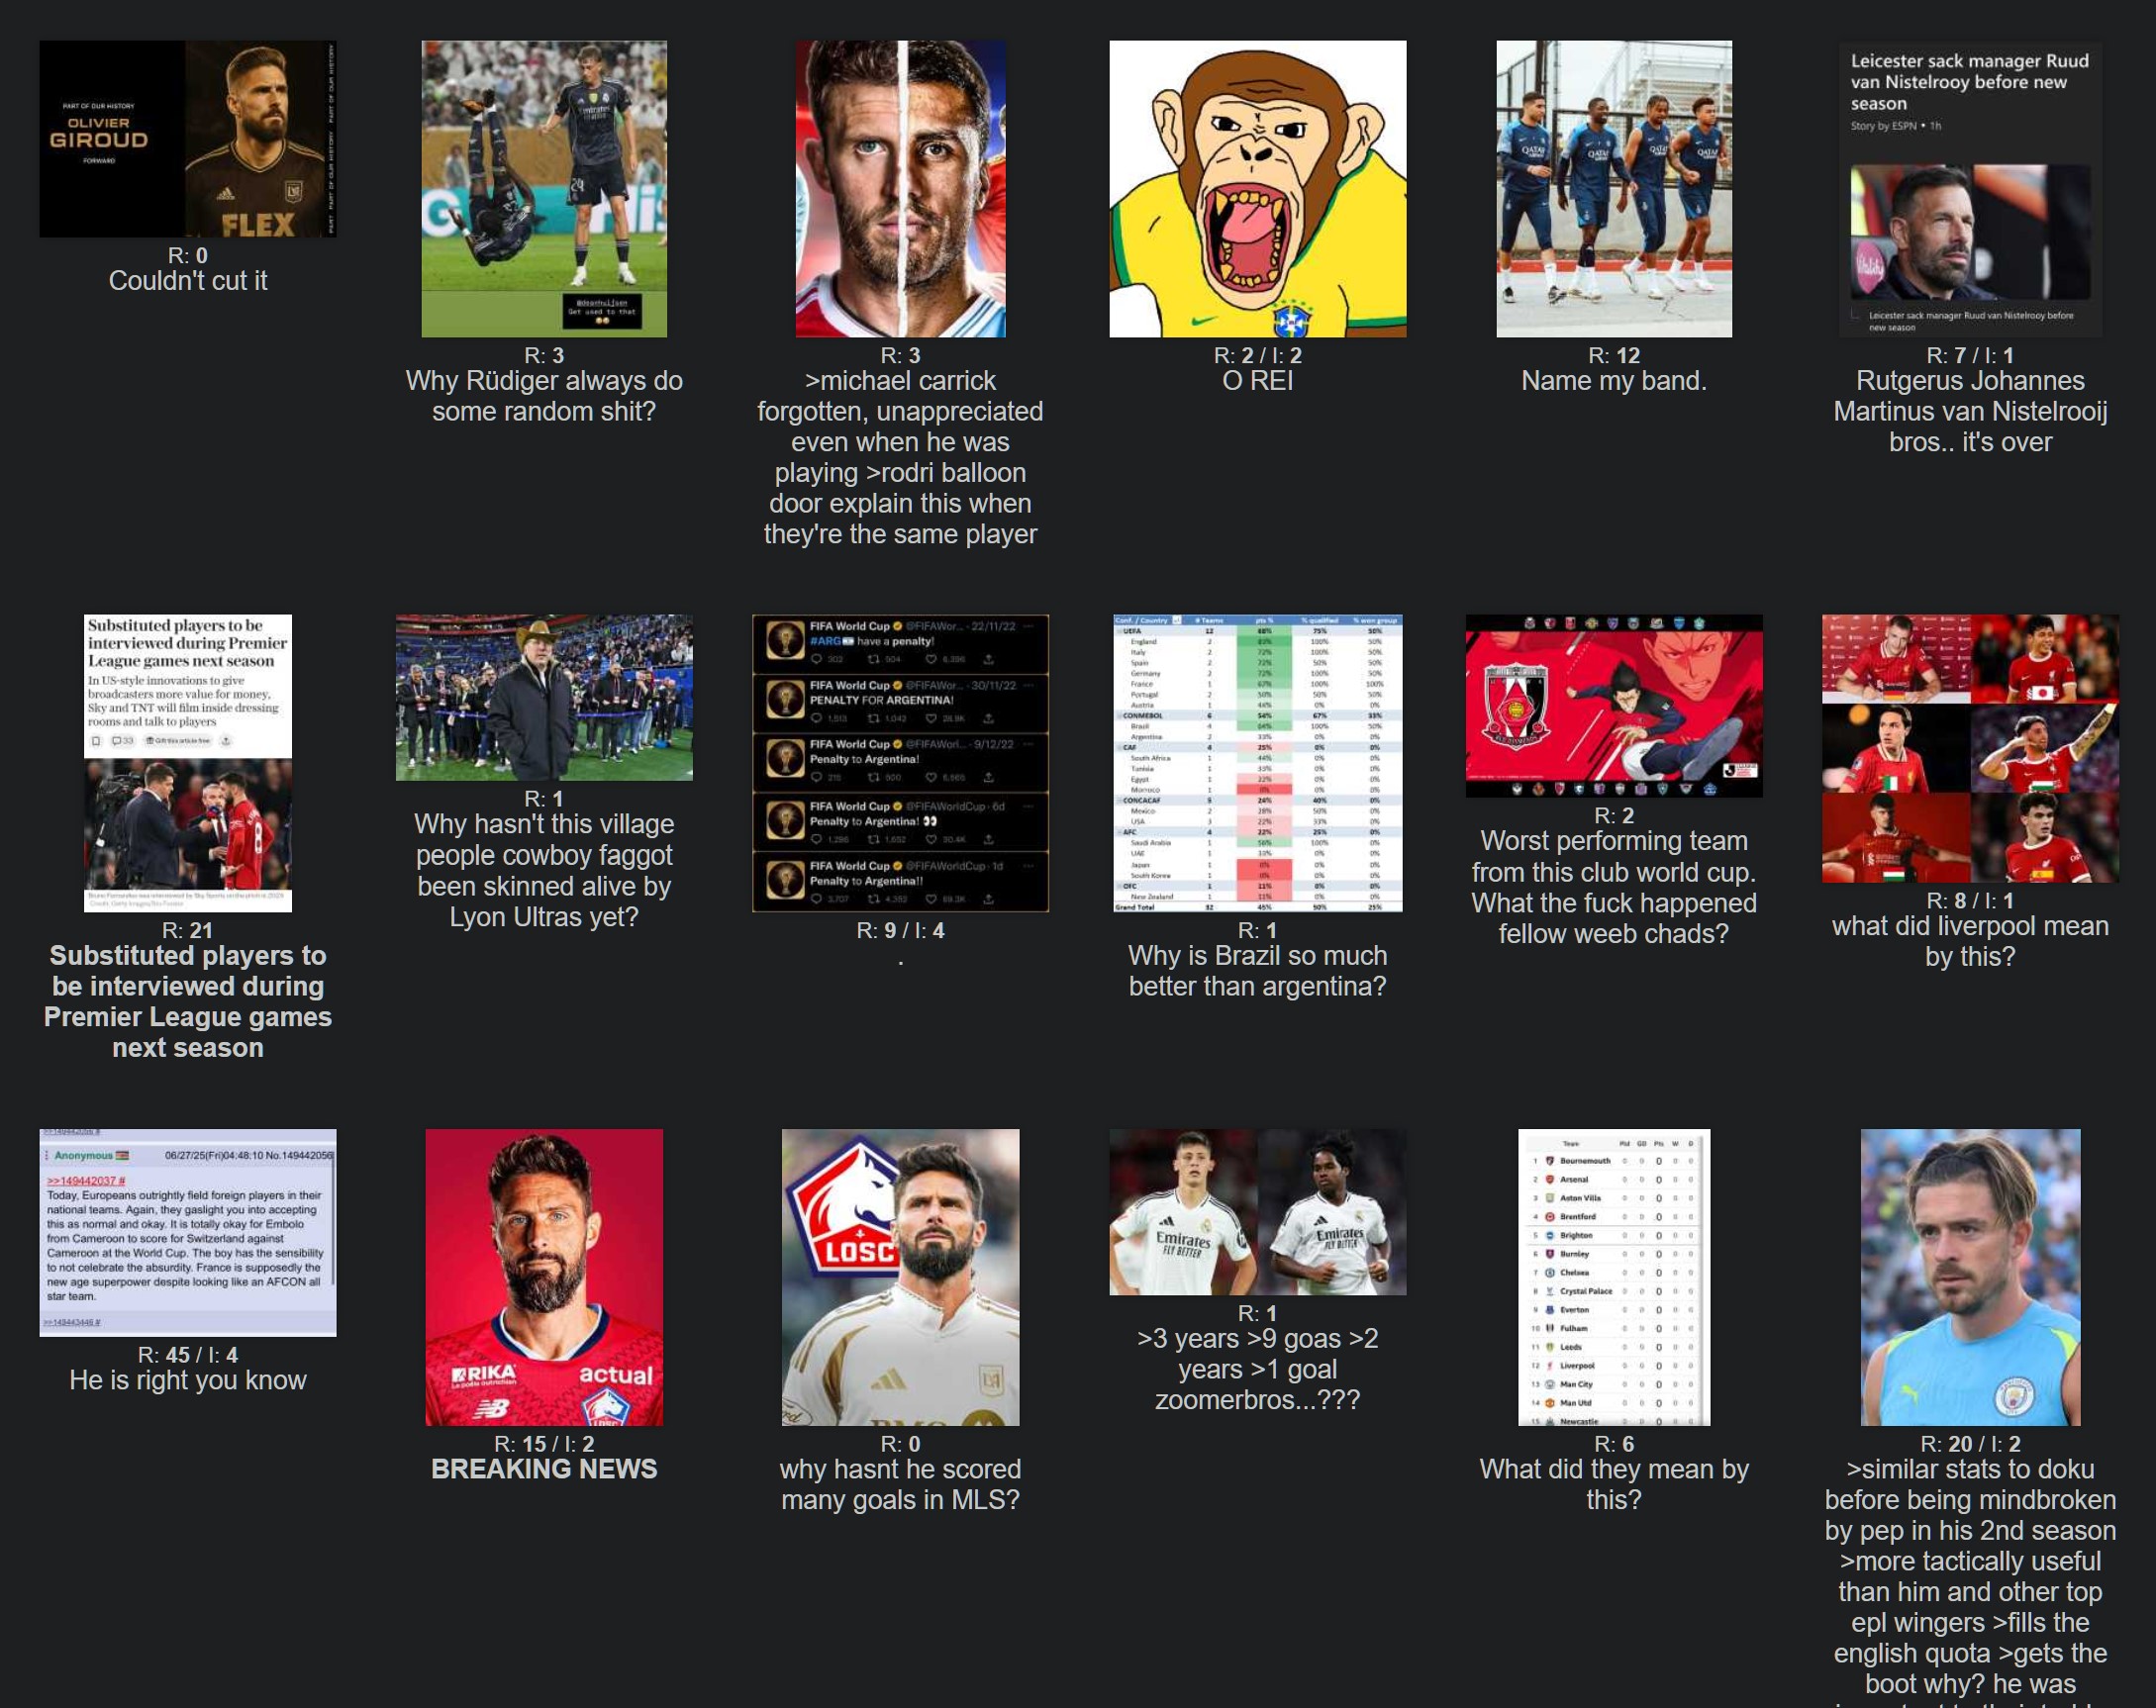
Task: Open the Rüdiger upside-down player thumbnail
Action: tap(544, 189)
